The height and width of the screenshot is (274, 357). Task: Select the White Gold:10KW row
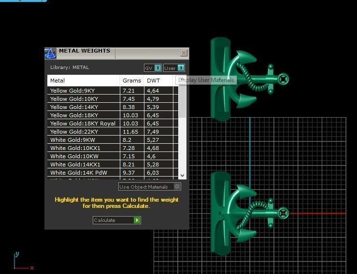click(x=113, y=156)
